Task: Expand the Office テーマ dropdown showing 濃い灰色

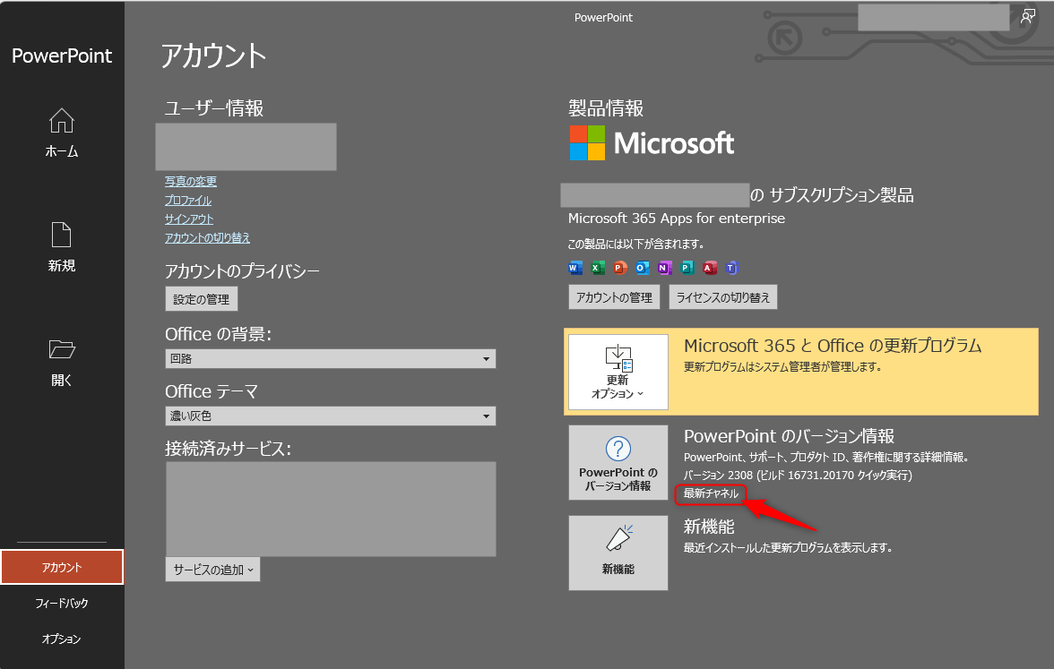Action: point(330,416)
